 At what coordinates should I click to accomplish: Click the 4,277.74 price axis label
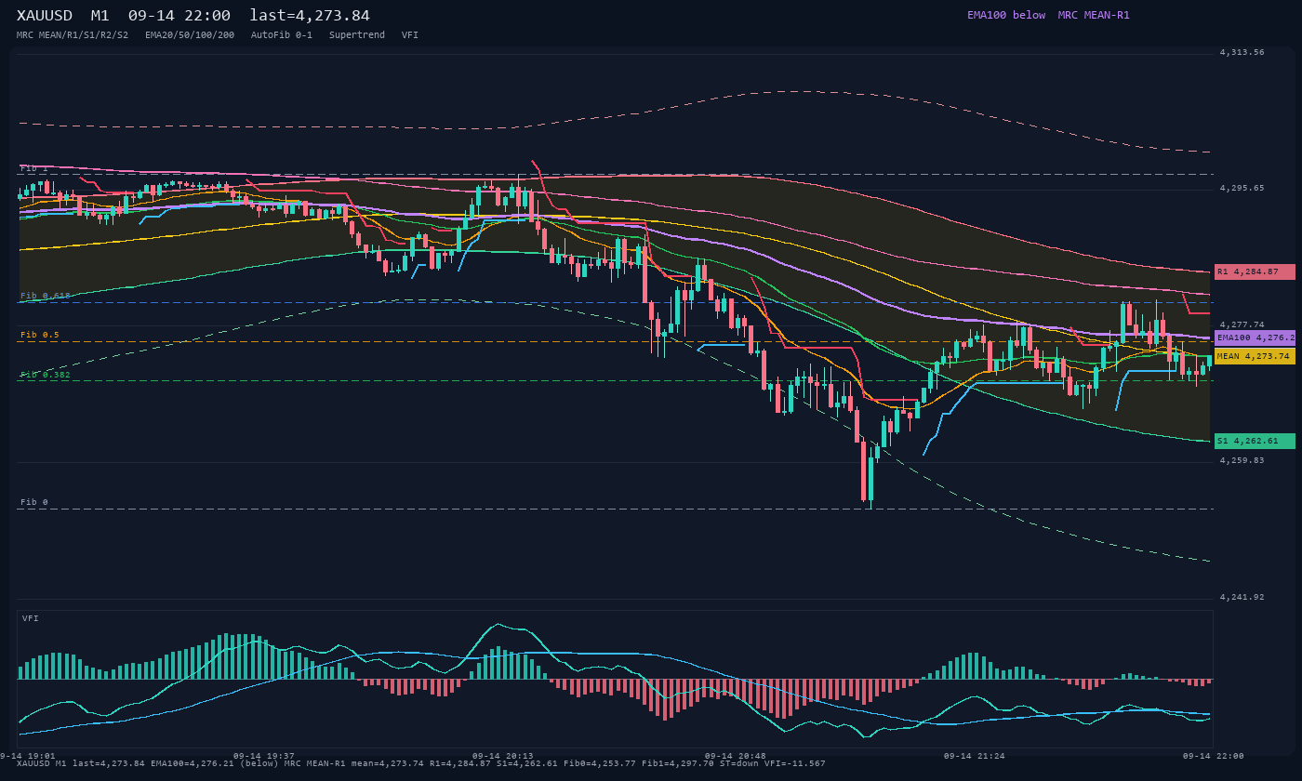[1242, 324]
